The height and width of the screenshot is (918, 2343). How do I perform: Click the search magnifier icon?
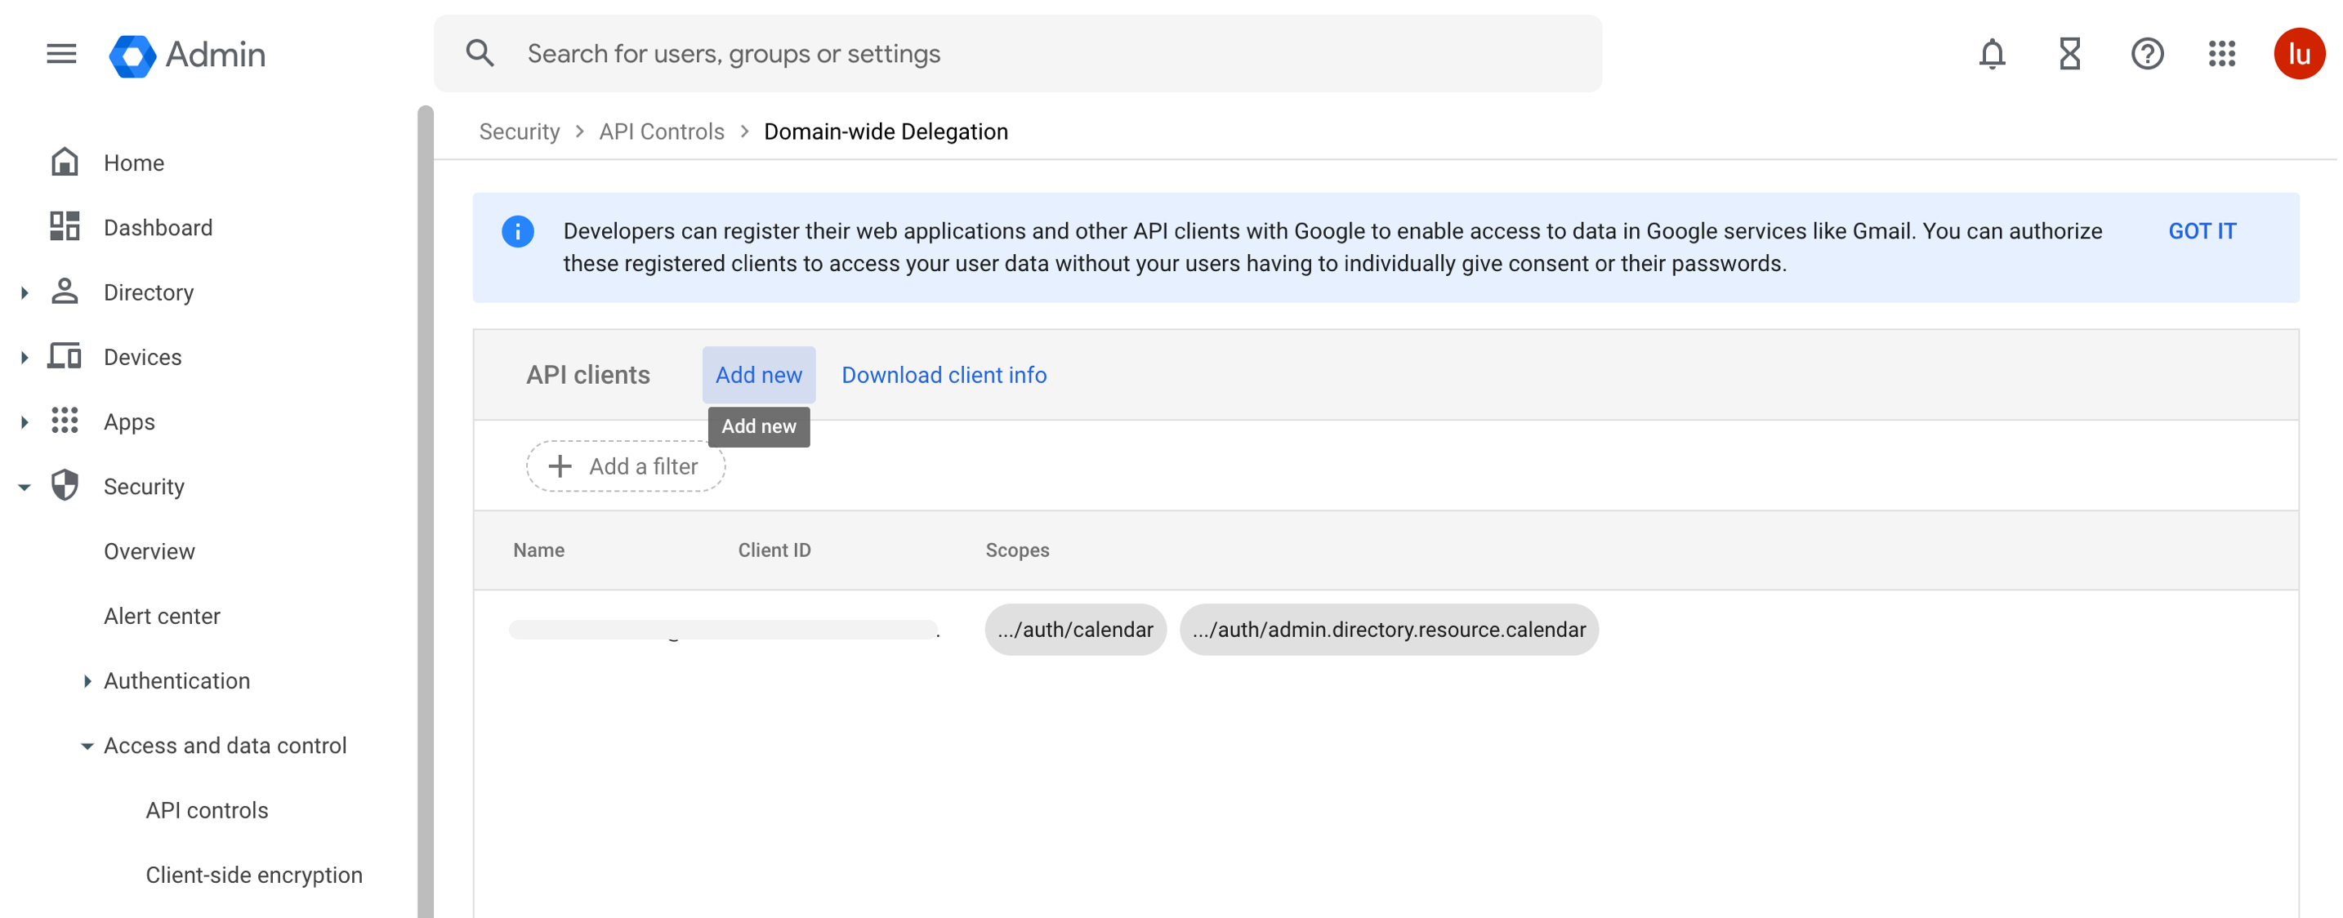point(480,54)
